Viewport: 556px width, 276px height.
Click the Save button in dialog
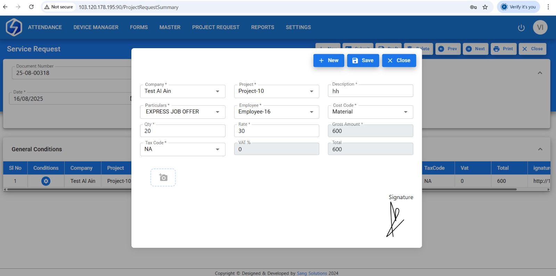coord(363,60)
